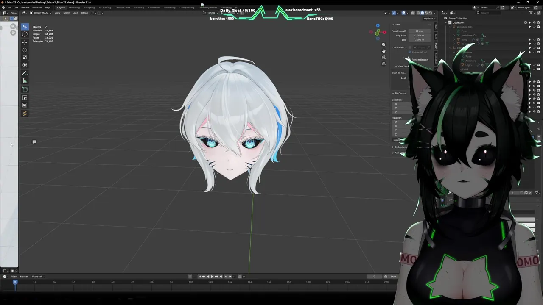
Task: Click the Z axis on the navigation gizmo
Action: click(x=378, y=26)
